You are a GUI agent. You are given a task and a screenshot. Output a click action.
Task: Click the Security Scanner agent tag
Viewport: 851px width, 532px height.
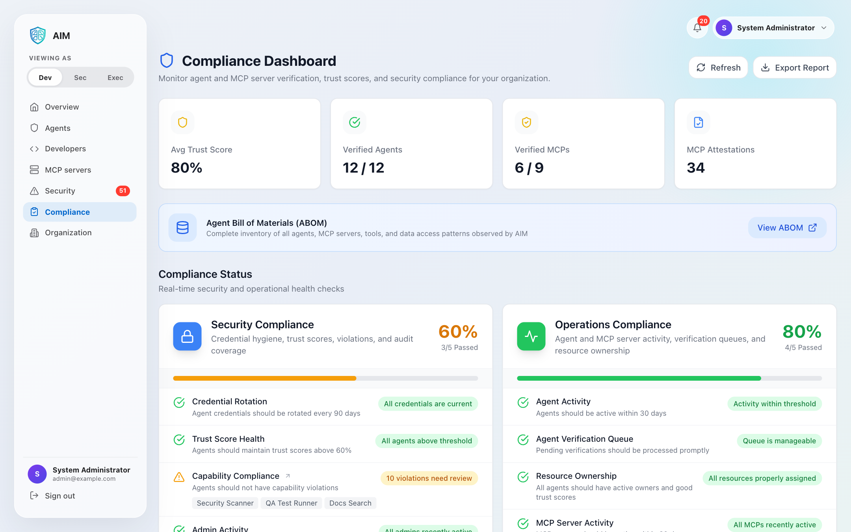225,503
